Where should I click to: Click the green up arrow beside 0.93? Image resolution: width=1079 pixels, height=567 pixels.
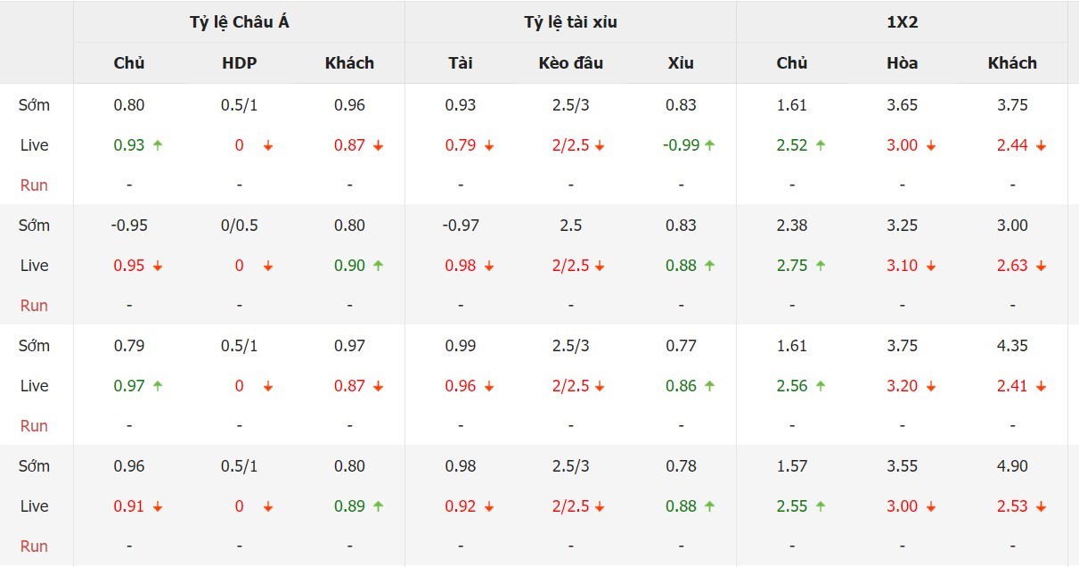158,145
